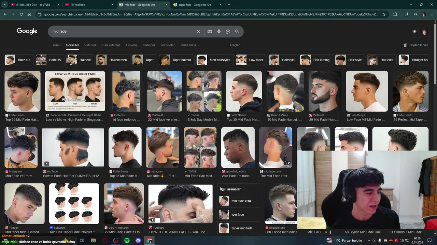437x245 pixels.
Task: Filter by the 'Taper haircut' chip
Action: click(x=177, y=60)
